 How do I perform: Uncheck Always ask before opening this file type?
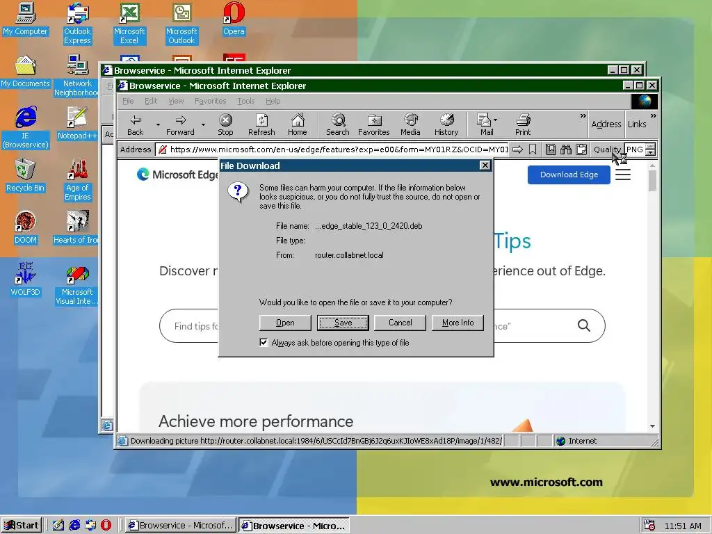pos(264,342)
